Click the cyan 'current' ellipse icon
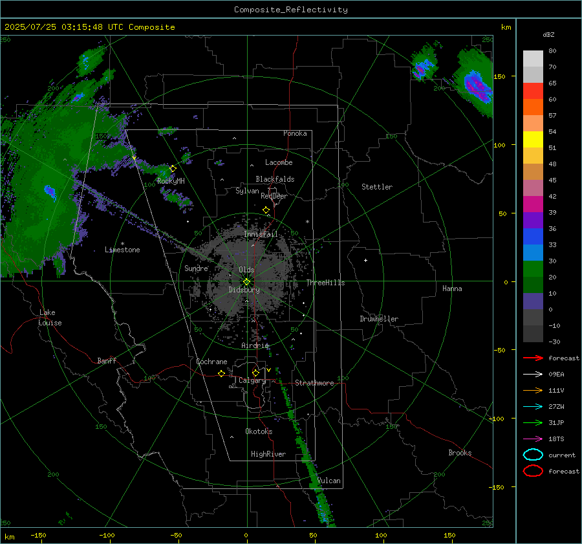The height and width of the screenshot is (544, 582). (x=533, y=455)
